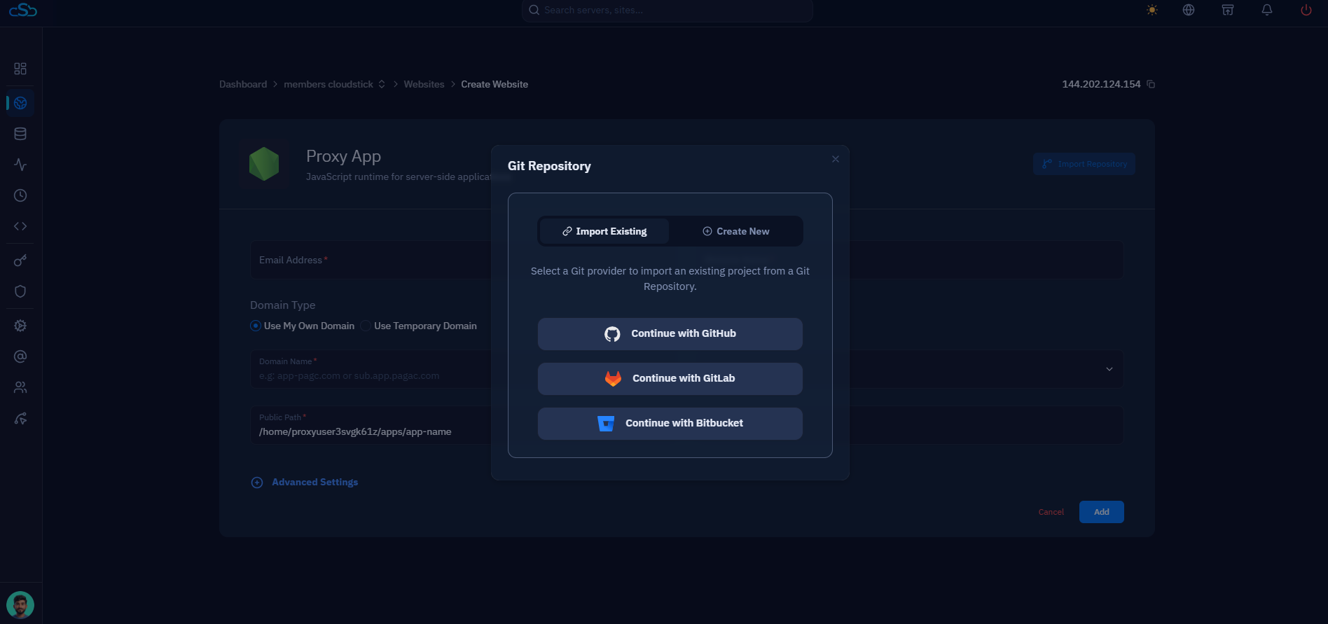
Task: Open the security shield icon in sidebar
Action: (x=20, y=291)
